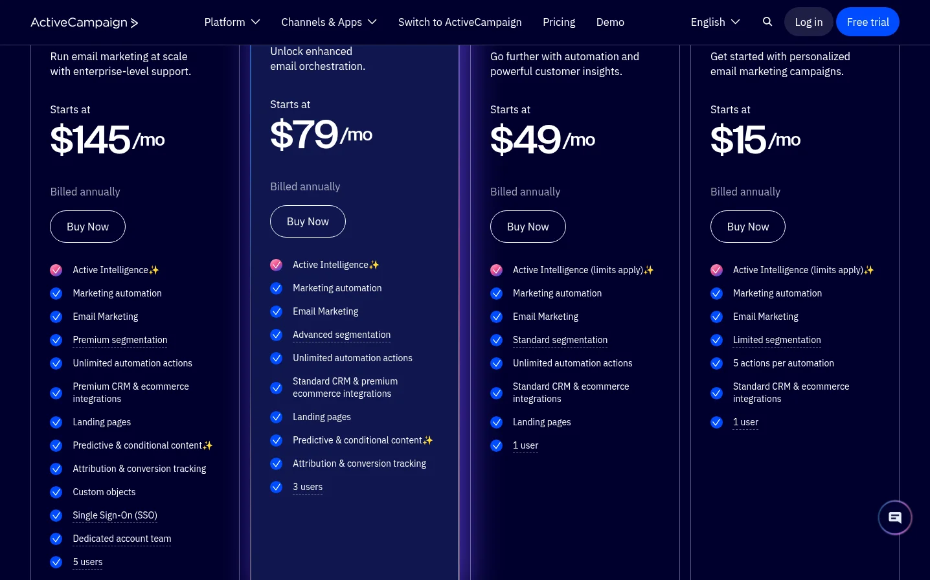Click the 1 user link in the $15 plan
This screenshot has height=580, width=930.
coord(745,422)
